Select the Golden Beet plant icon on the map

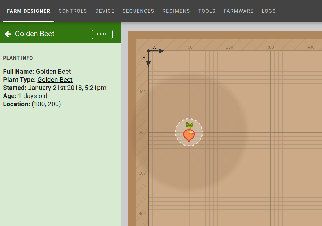click(189, 132)
